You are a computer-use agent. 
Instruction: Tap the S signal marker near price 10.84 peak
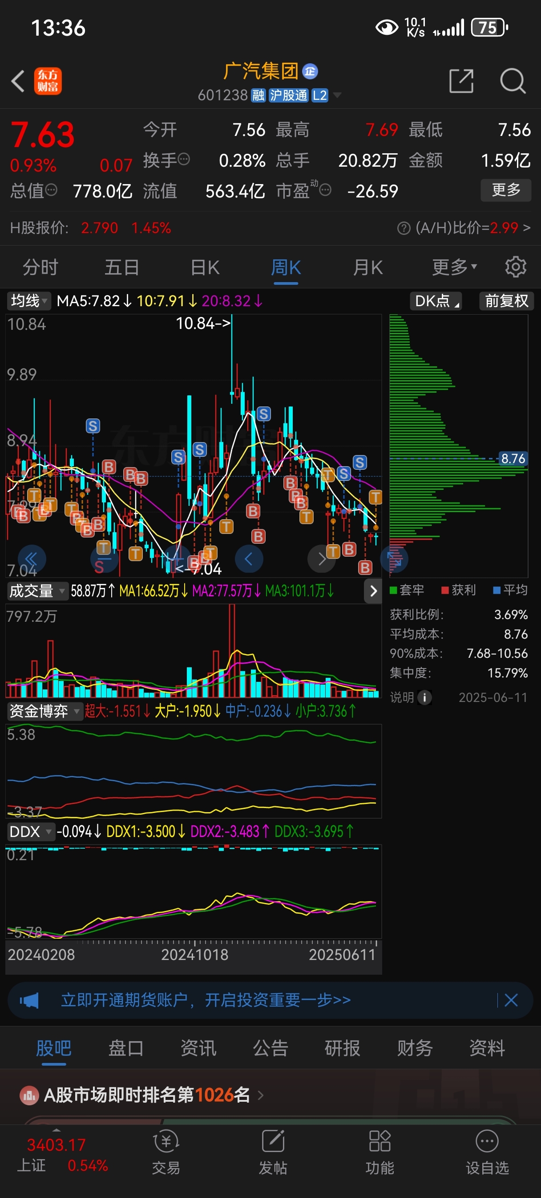point(264,414)
